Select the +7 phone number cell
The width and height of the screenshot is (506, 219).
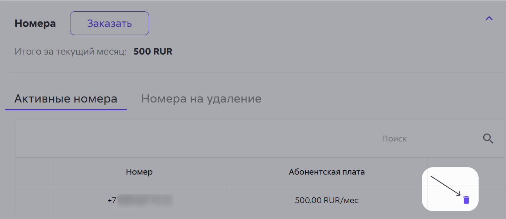click(139, 201)
